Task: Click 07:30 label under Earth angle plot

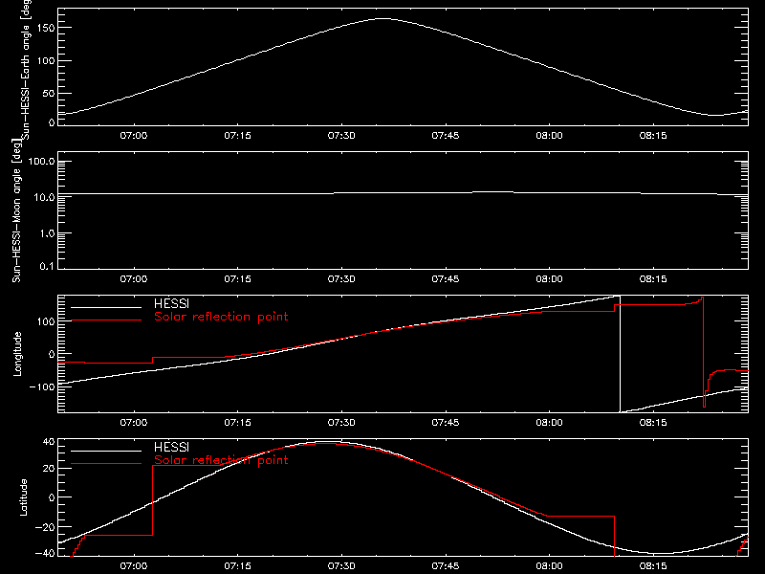Action: (x=341, y=135)
